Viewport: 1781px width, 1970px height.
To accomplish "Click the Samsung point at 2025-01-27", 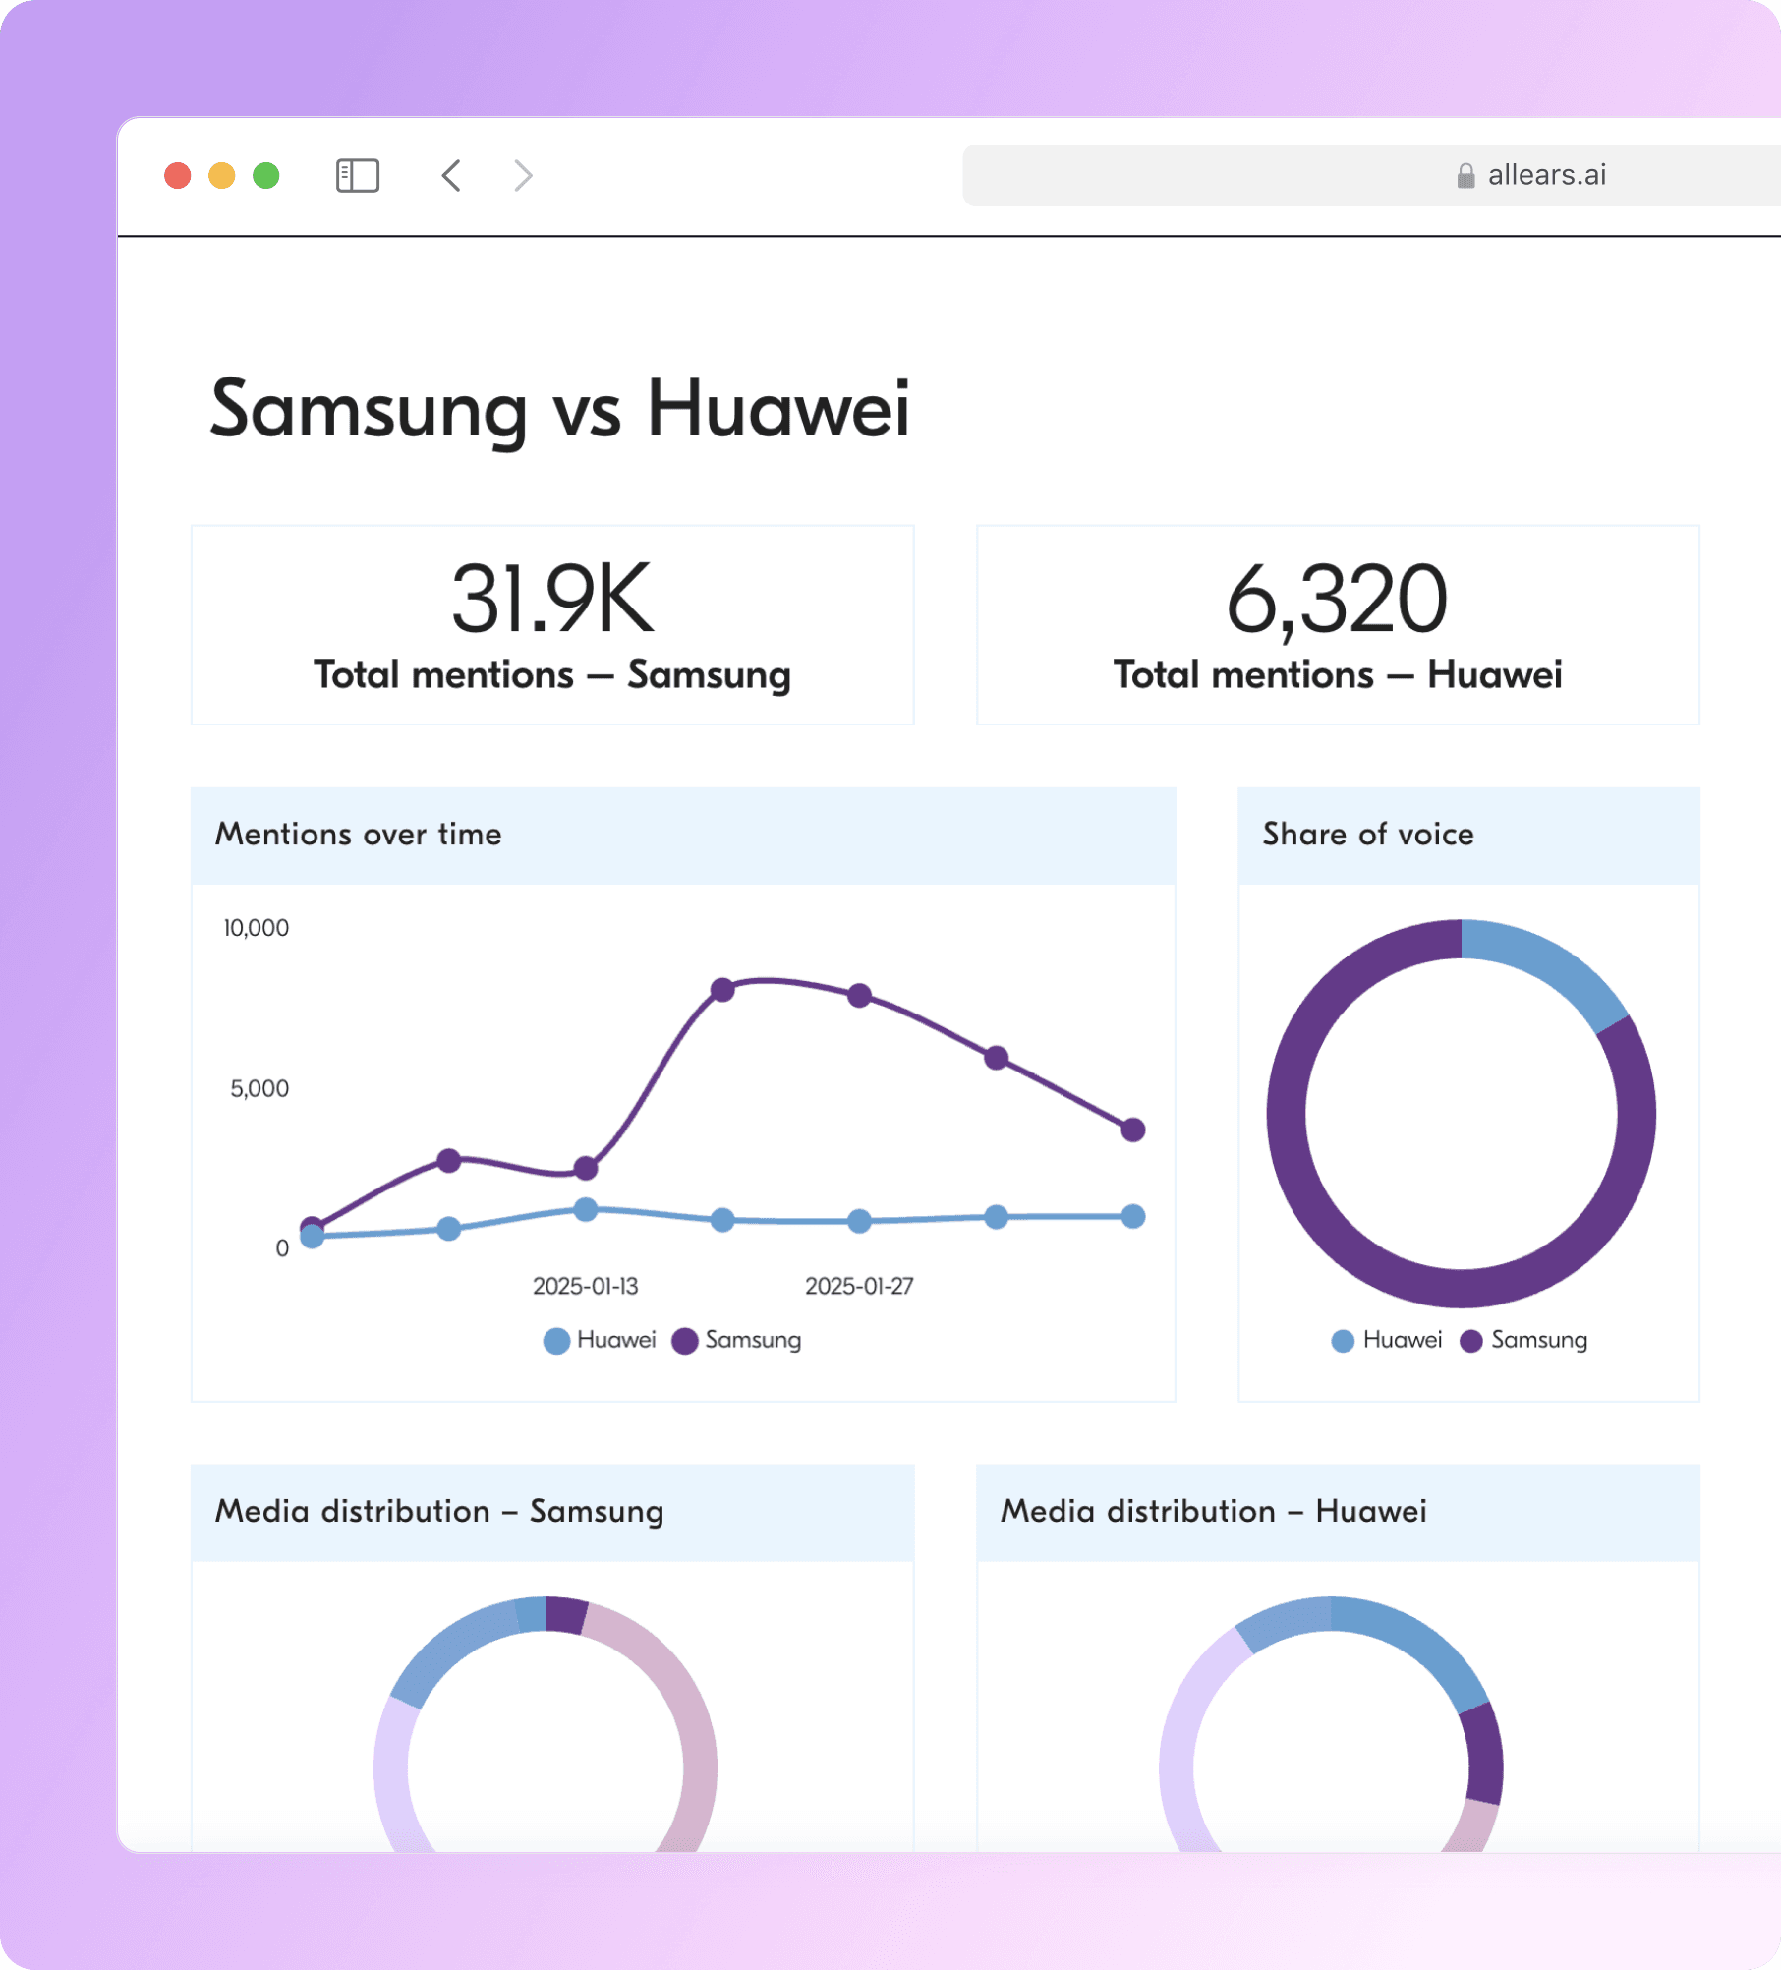I will pyautogui.click(x=859, y=996).
